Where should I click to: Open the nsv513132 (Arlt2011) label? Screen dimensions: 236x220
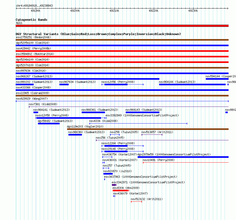click(147, 199)
